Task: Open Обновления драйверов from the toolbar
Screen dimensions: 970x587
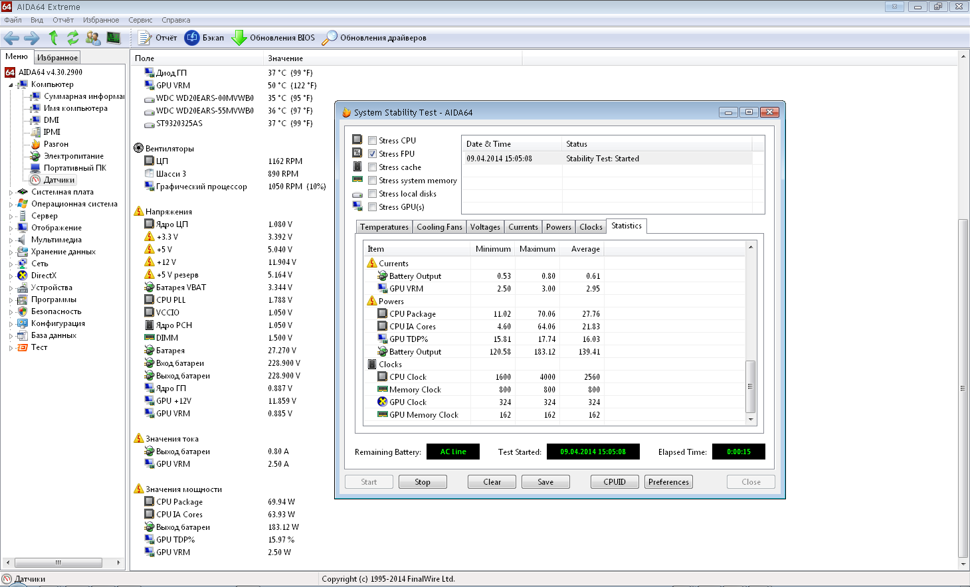Action: coord(374,38)
